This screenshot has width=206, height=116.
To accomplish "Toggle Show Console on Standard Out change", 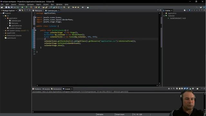I will [185, 89].
